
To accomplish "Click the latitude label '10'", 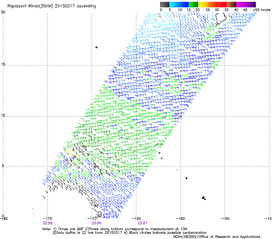I will (x=3, y=115).
